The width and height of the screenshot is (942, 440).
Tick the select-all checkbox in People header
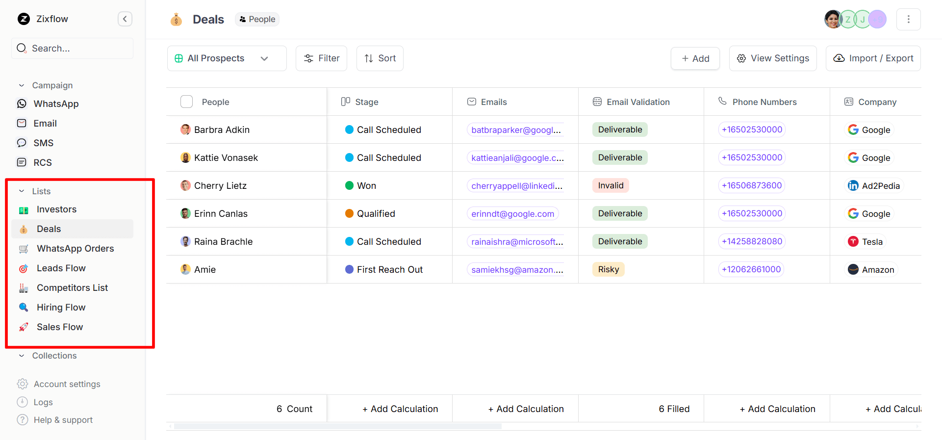coord(186,102)
